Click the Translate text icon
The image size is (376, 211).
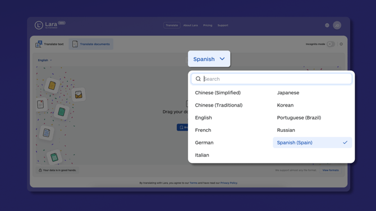(x=39, y=44)
